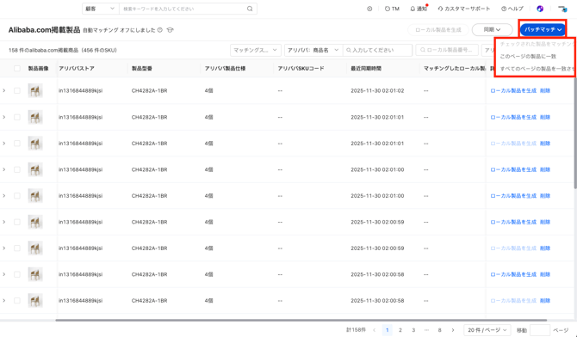
Task: Click the 移動 page jump input box
Action: pos(540,330)
